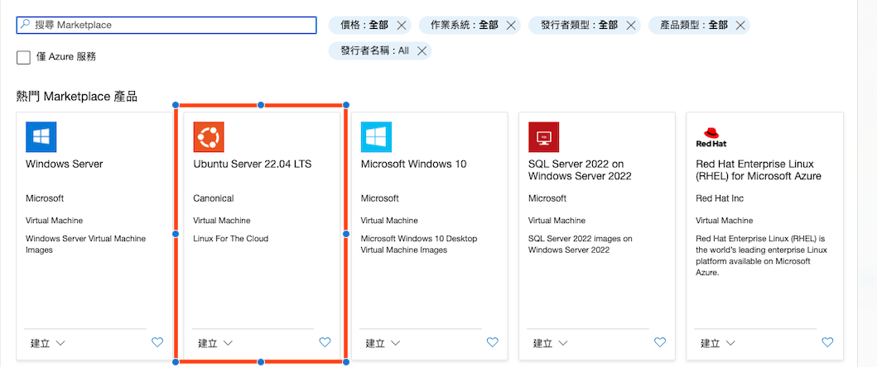This screenshot has width=877, height=367.
Task: Click the Microsoft Windows 10 logo icon
Action: 376,137
